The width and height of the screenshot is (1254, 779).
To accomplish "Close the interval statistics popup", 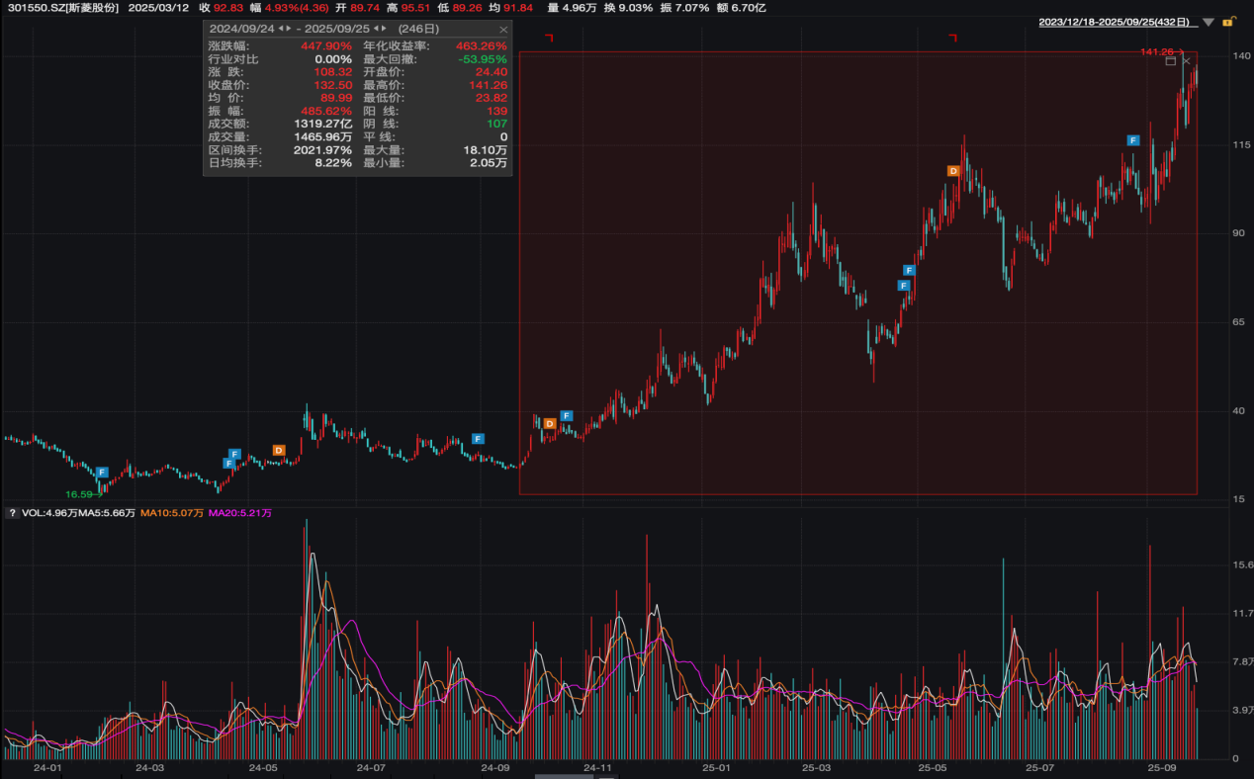I will (502, 30).
